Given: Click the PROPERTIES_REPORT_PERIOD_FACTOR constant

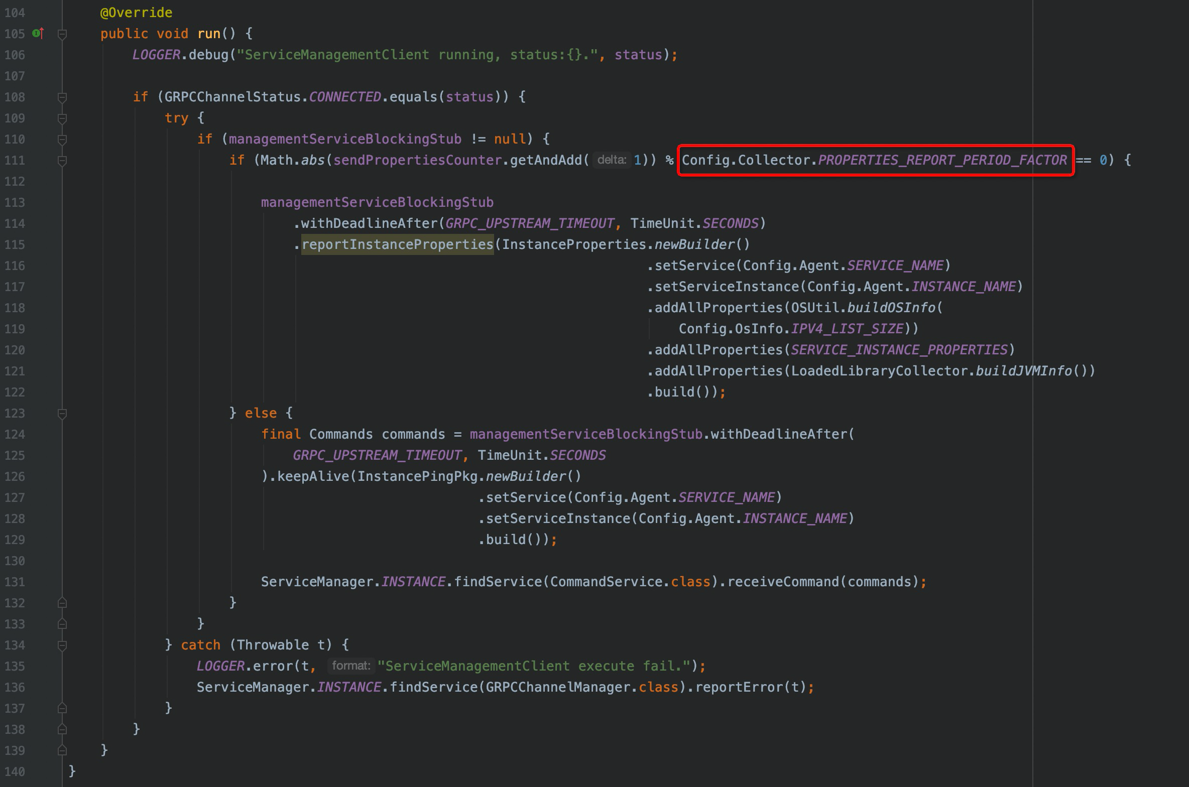Looking at the screenshot, I should [x=942, y=160].
